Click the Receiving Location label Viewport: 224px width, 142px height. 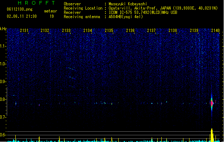click(83, 8)
